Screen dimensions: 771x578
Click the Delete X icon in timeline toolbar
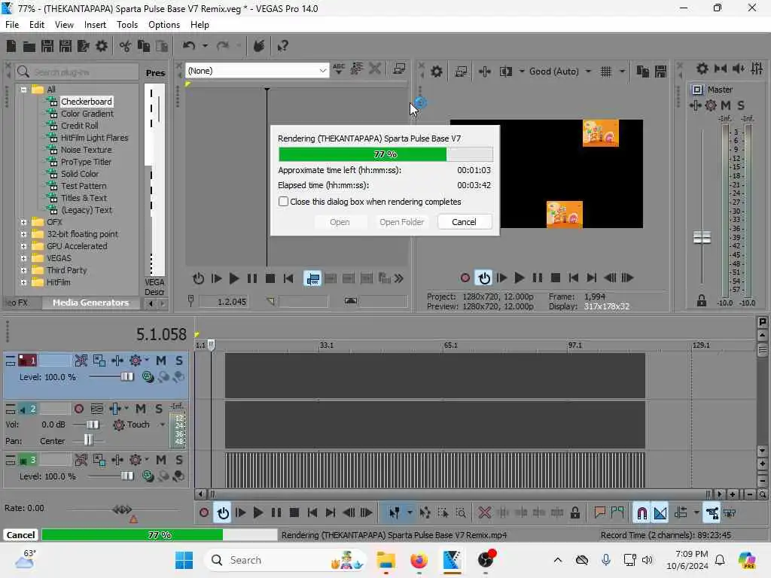pyautogui.click(x=484, y=513)
